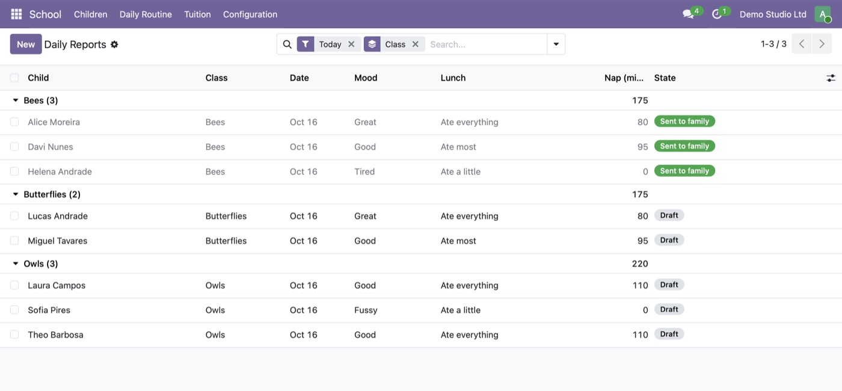Go to previous page arrow
The width and height of the screenshot is (842, 391).
coord(801,44)
